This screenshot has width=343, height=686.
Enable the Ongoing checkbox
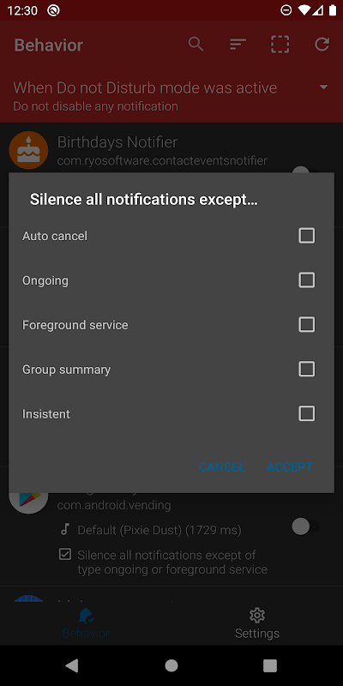click(306, 280)
